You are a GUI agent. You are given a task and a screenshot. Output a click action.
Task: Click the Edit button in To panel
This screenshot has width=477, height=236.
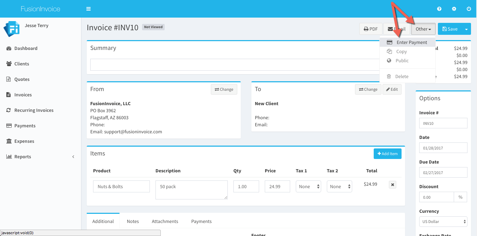(392, 89)
